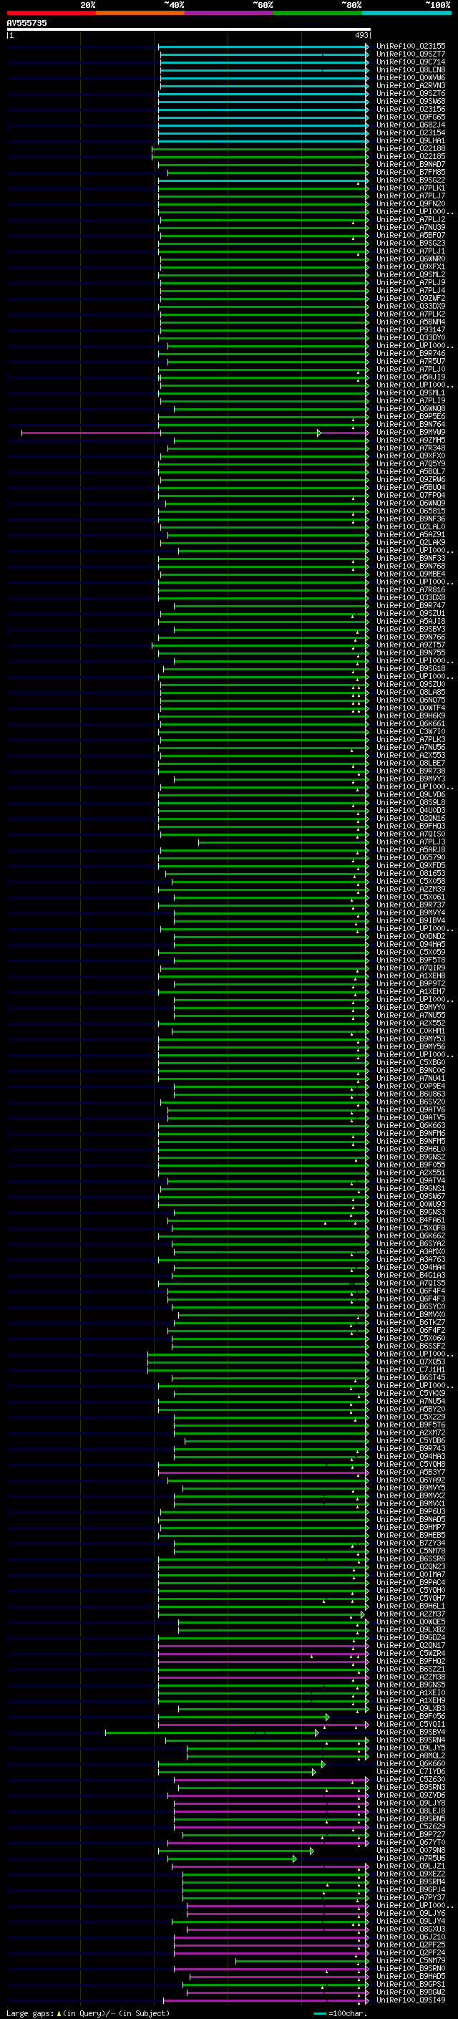Click the purple ~60% identity legend segment
Screen dimensions: 458x2019
228,14
